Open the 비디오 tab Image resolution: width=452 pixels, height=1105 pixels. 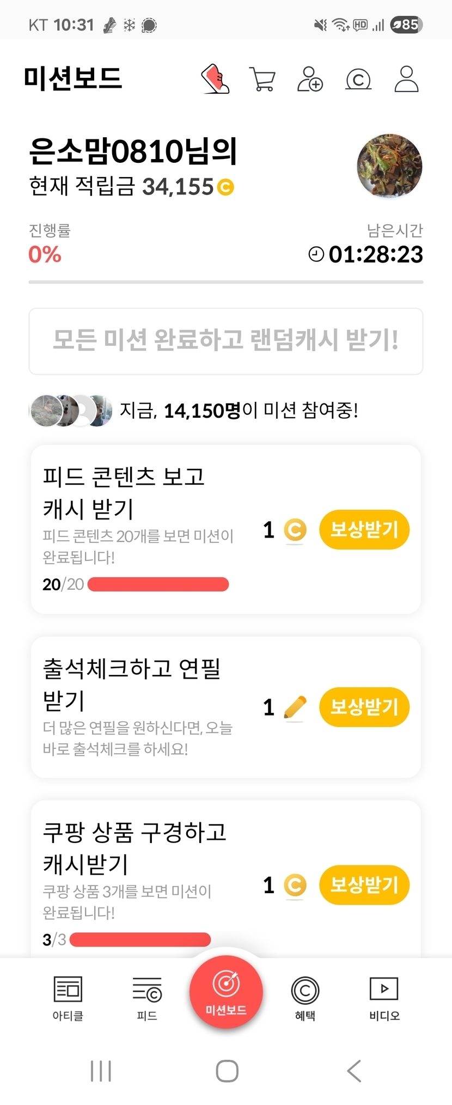(x=384, y=998)
